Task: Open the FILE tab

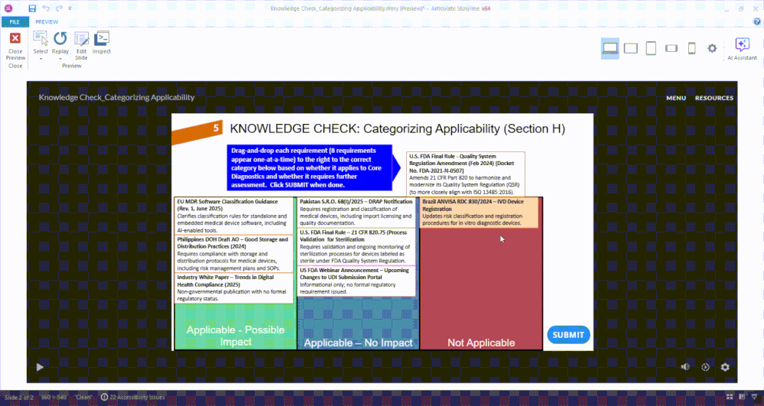Action: (15, 22)
